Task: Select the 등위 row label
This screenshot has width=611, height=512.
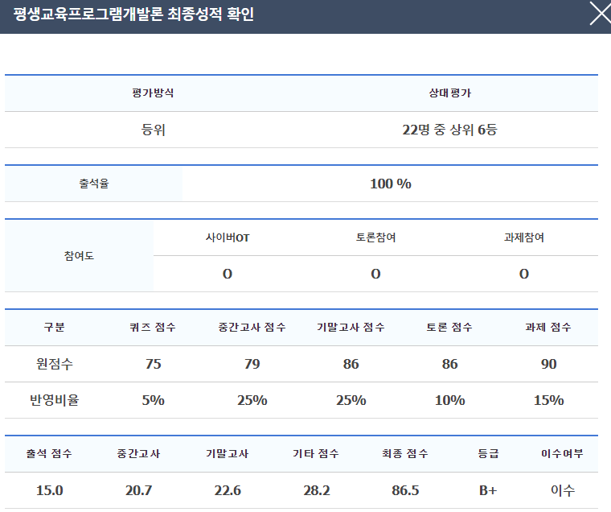Action: 153,130
